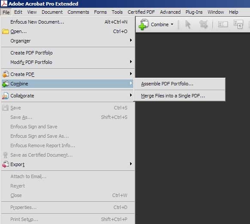Expand the Export submenu arrow
This screenshot has width=250, height=224.
131,164
